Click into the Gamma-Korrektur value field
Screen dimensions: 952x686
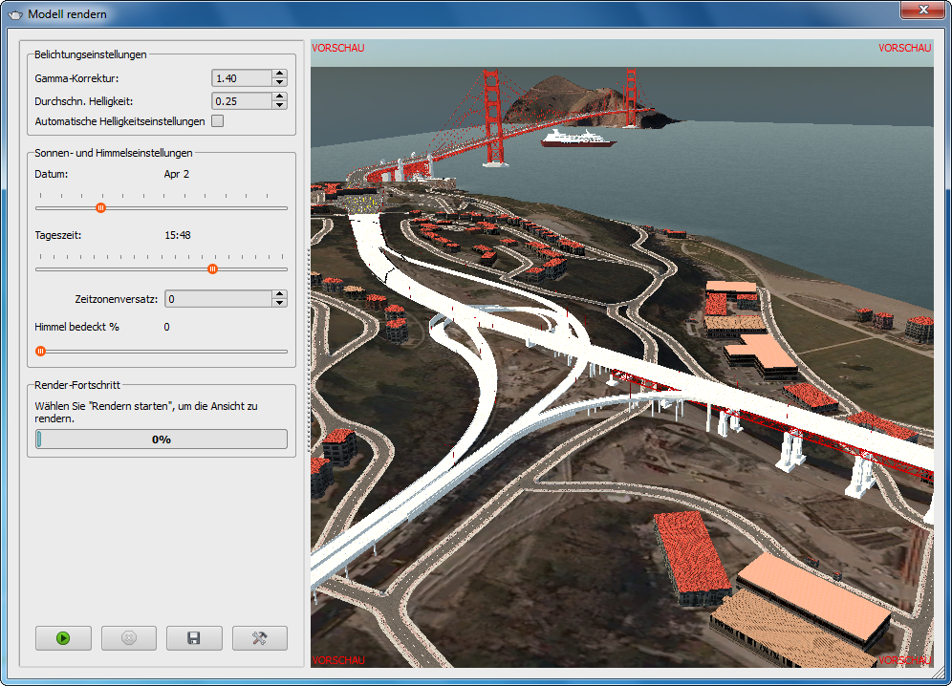[241, 78]
